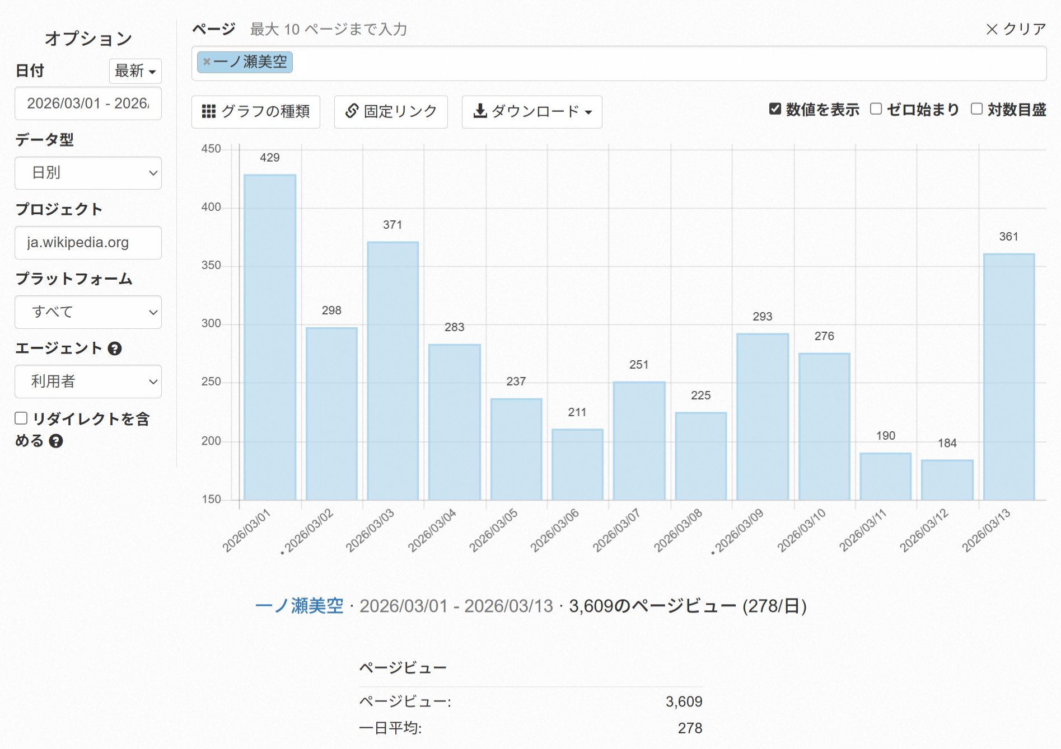This screenshot has height=749, width=1061.
Task: Click the 固定リンク permalink button
Action: click(391, 112)
